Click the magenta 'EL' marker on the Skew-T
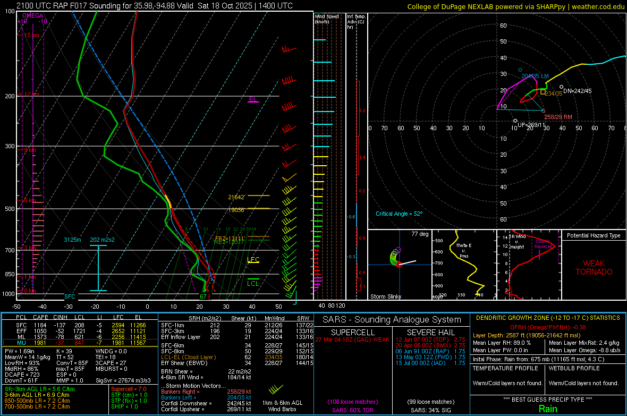 point(252,99)
